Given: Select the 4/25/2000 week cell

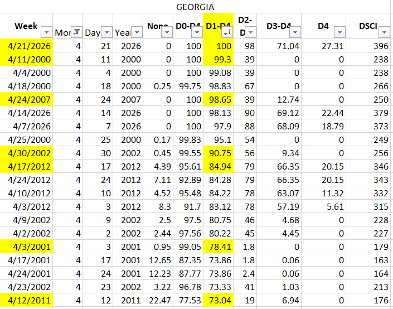Looking at the screenshot, I should coord(26,139).
